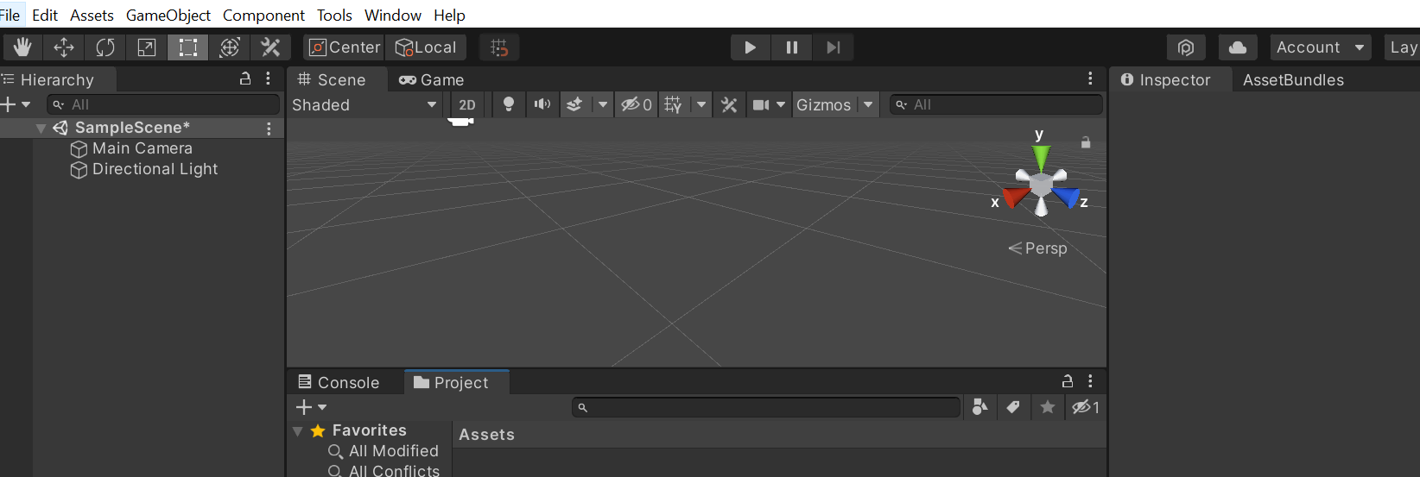Toggle 2D scene view mode
This screenshot has height=477, width=1420.
pyautogui.click(x=467, y=104)
